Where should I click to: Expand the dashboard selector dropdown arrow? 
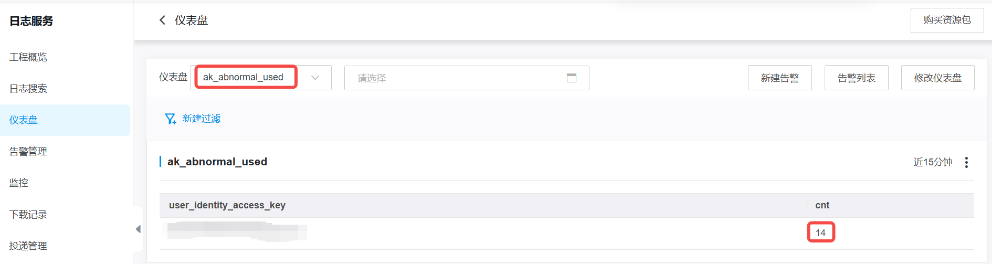point(315,78)
